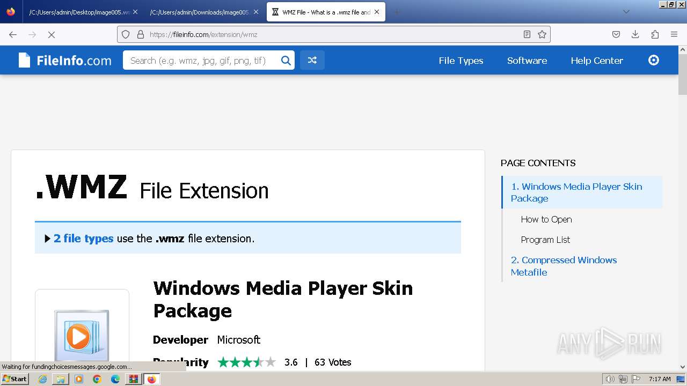Open the Start menu
Viewport: 687px width, 386px height.
[14, 379]
